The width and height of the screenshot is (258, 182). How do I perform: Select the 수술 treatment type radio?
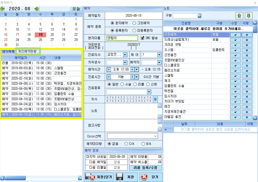[x=122, y=84]
